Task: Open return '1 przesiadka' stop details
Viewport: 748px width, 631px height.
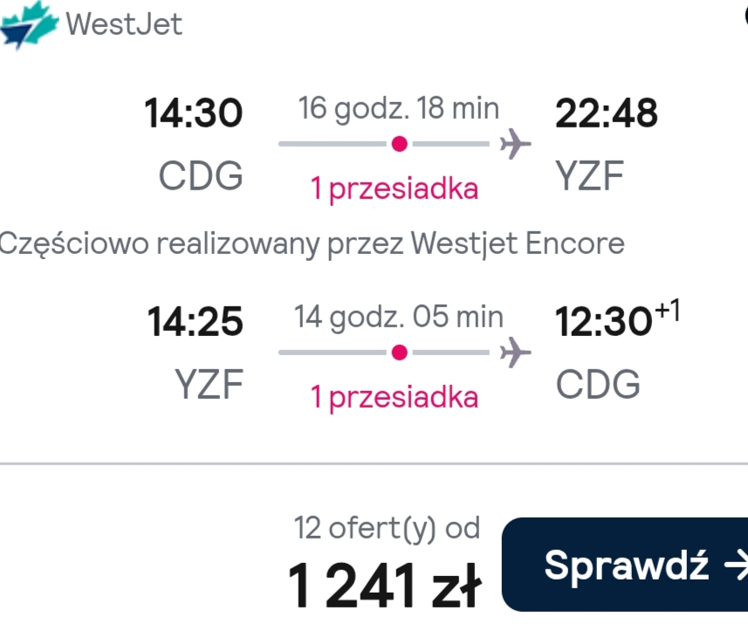Action: (x=394, y=397)
